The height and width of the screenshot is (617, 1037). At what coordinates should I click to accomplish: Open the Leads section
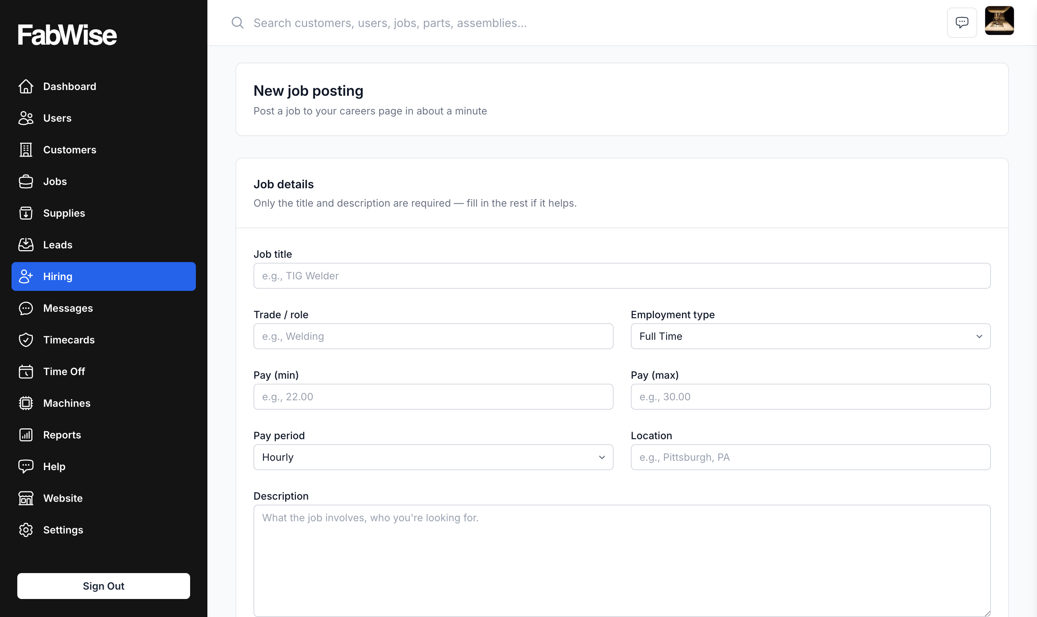(x=104, y=245)
